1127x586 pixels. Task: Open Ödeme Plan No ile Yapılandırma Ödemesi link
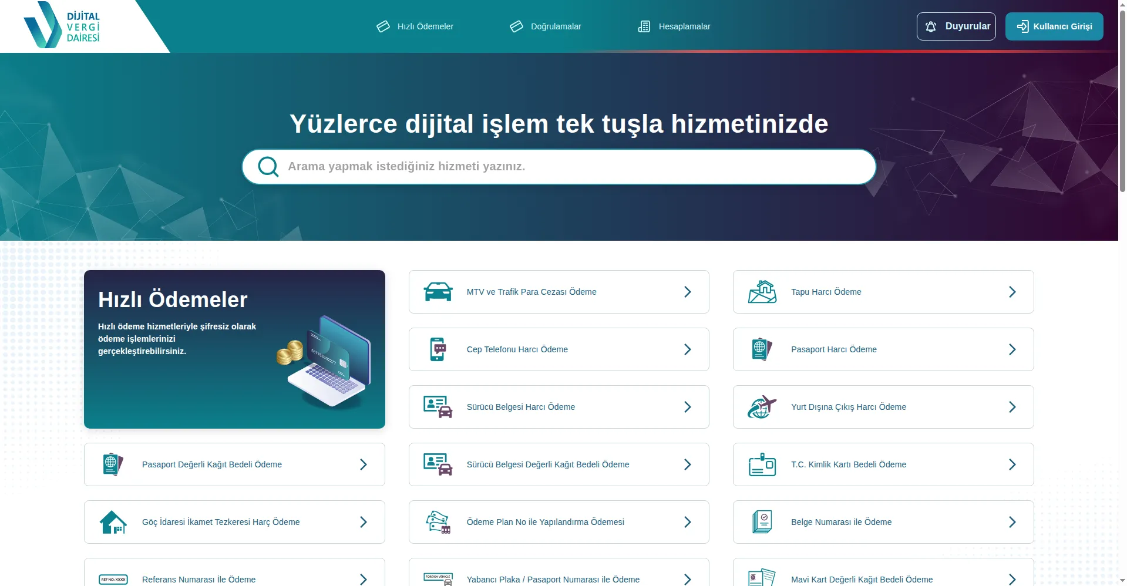coord(559,522)
